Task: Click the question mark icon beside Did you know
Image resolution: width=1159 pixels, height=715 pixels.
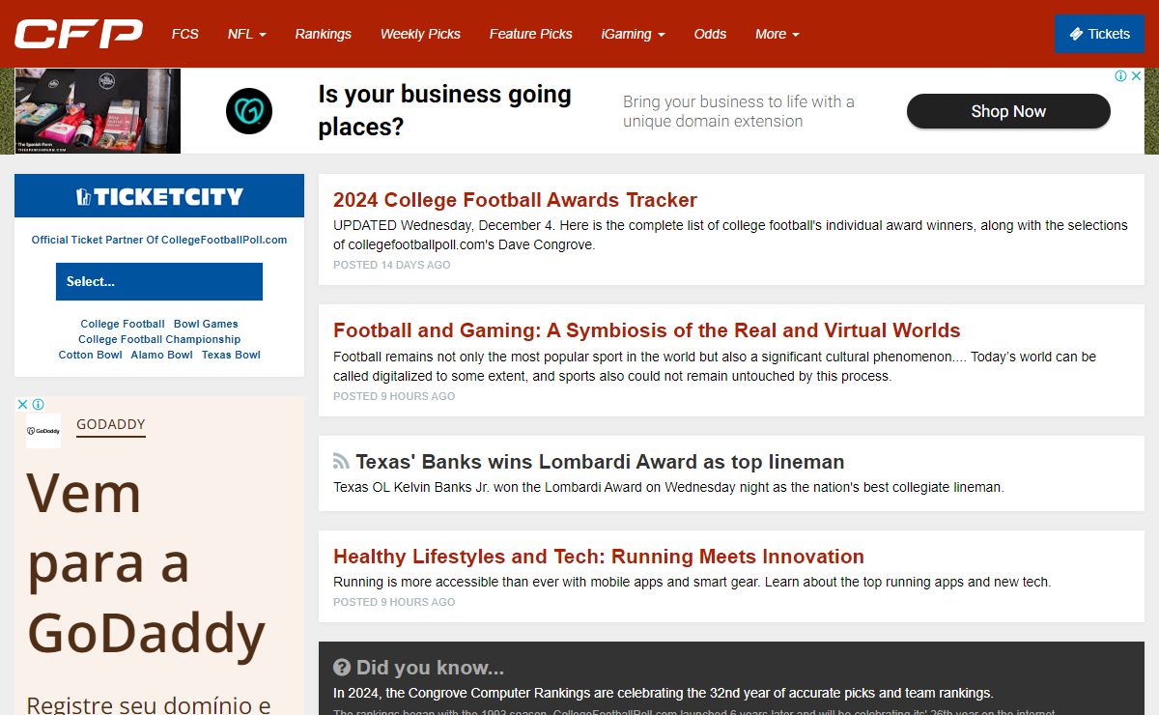Action: (342, 668)
